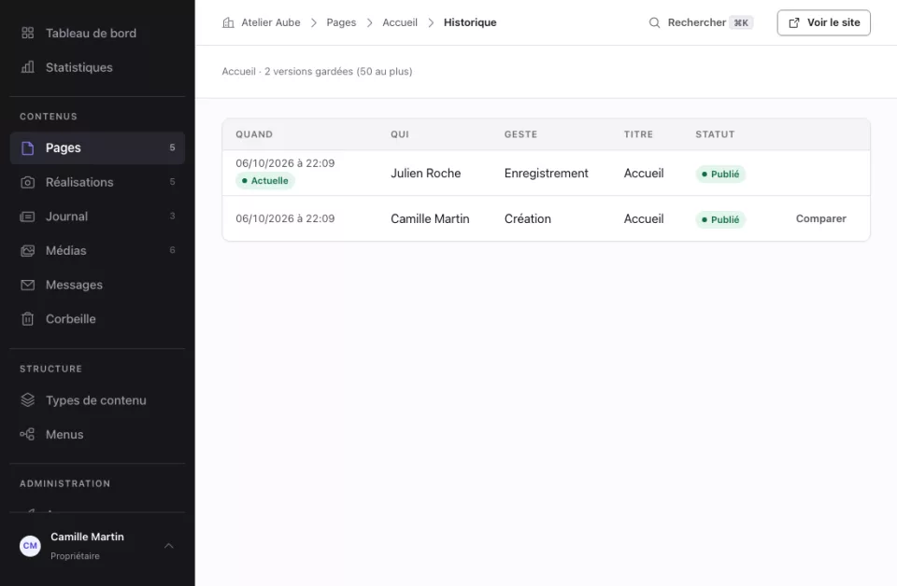The image size is (897, 586).
Task: Click the Pages count badge 5
Action: [172, 148]
